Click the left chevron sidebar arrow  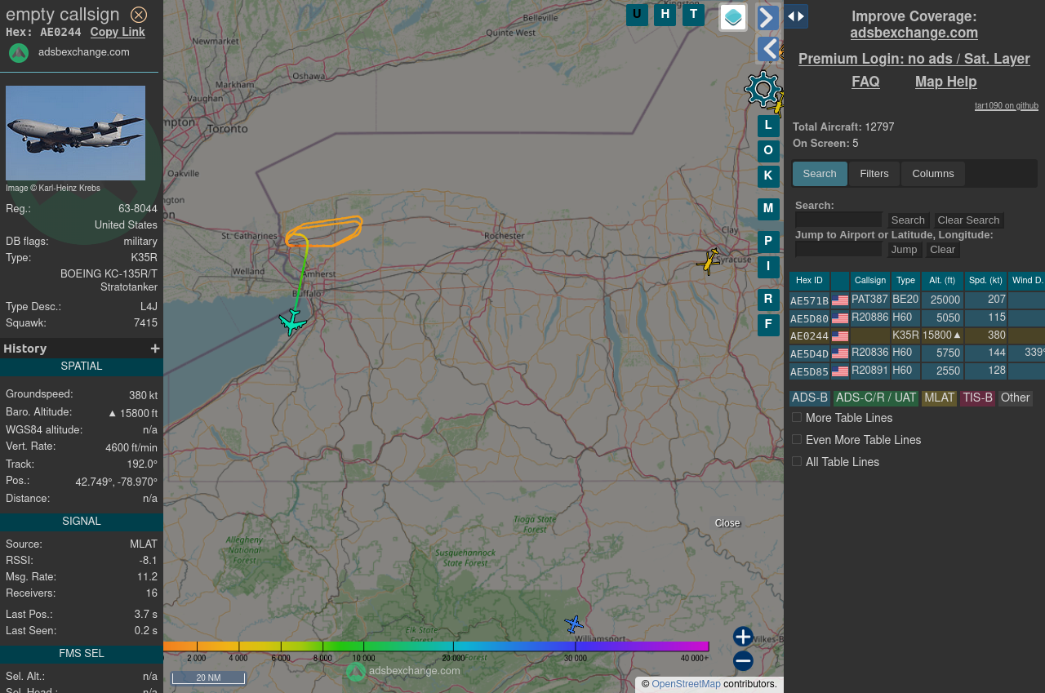(768, 49)
